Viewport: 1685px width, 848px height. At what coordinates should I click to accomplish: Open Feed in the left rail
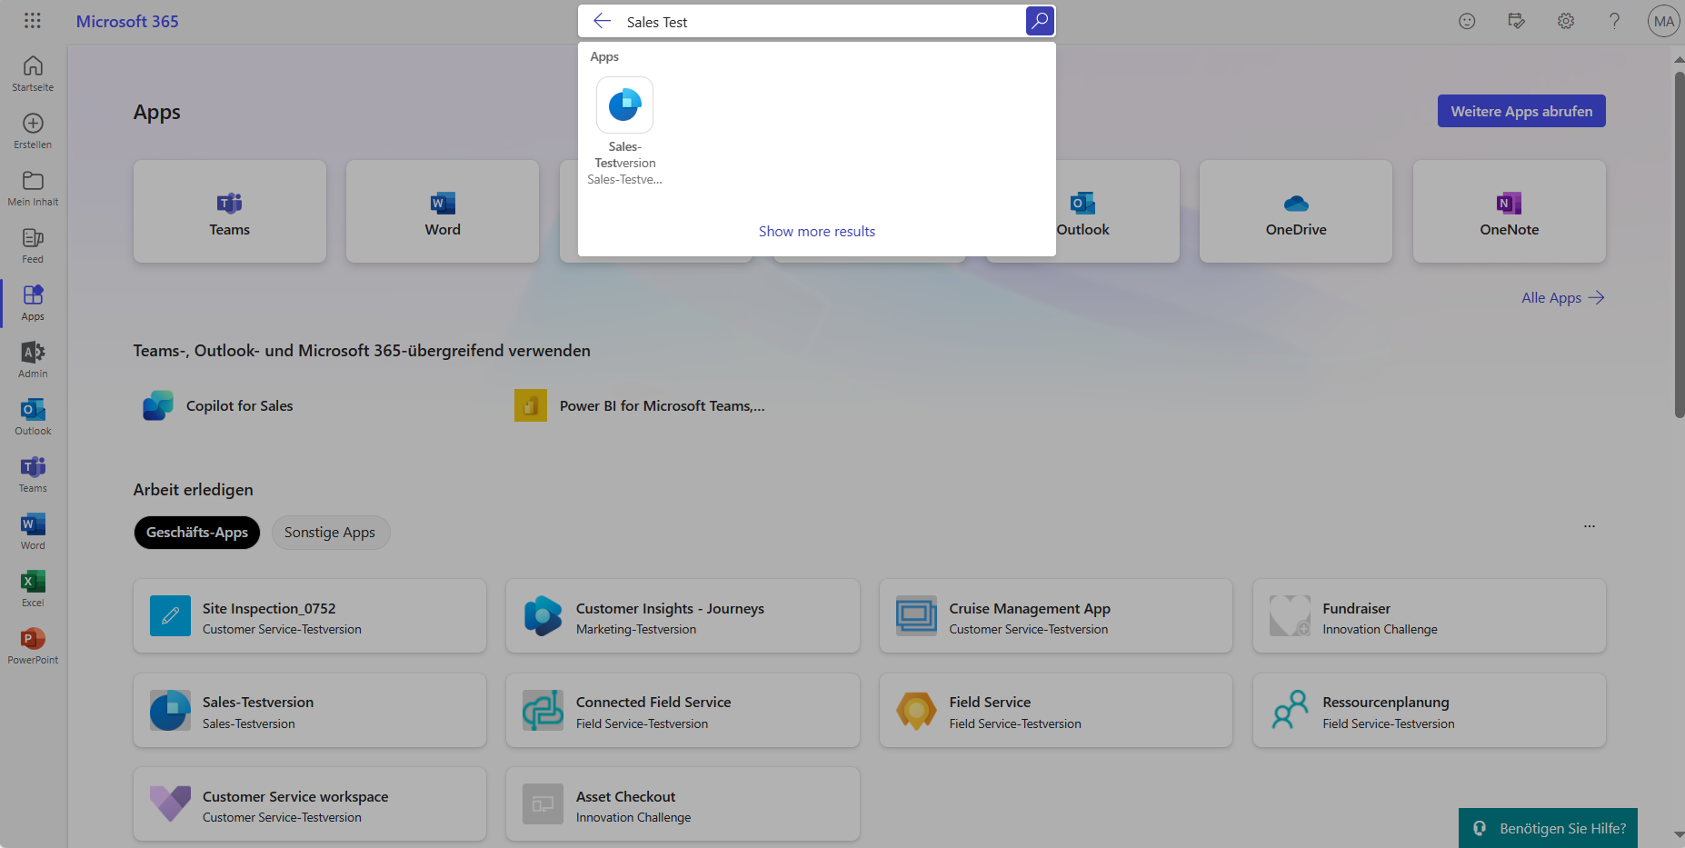pos(33,245)
